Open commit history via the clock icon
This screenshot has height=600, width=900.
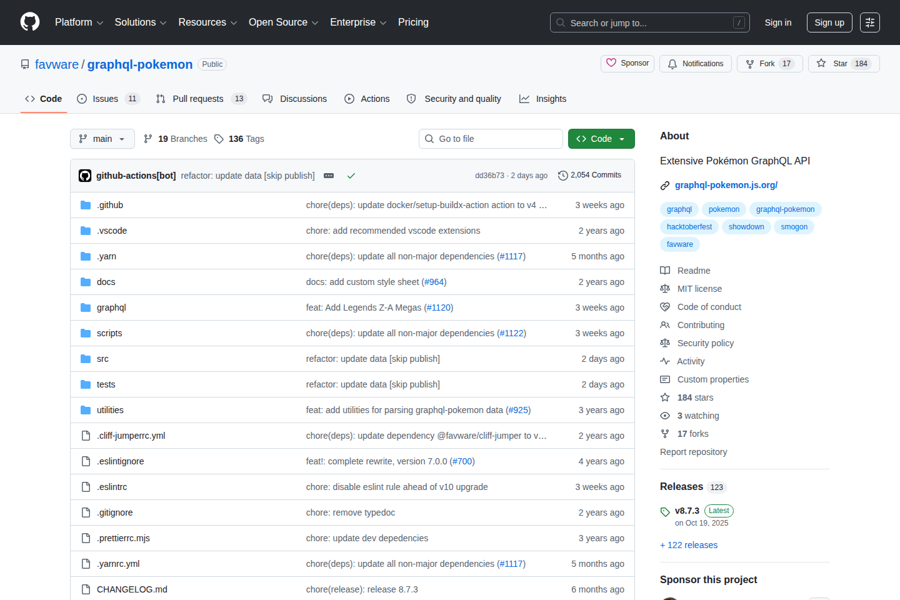(562, 176)
